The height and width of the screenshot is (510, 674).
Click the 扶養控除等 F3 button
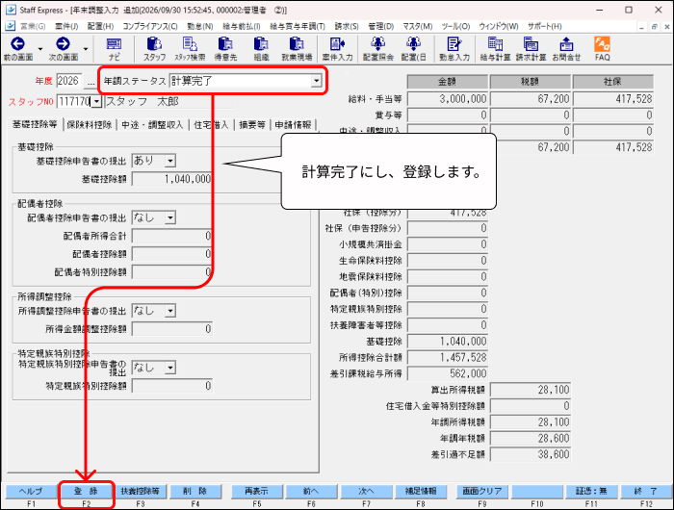(x=141, y=491)
